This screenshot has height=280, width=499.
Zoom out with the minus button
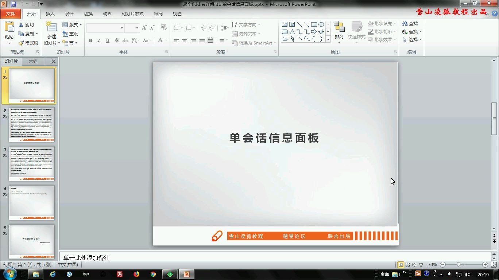[443, 265]
